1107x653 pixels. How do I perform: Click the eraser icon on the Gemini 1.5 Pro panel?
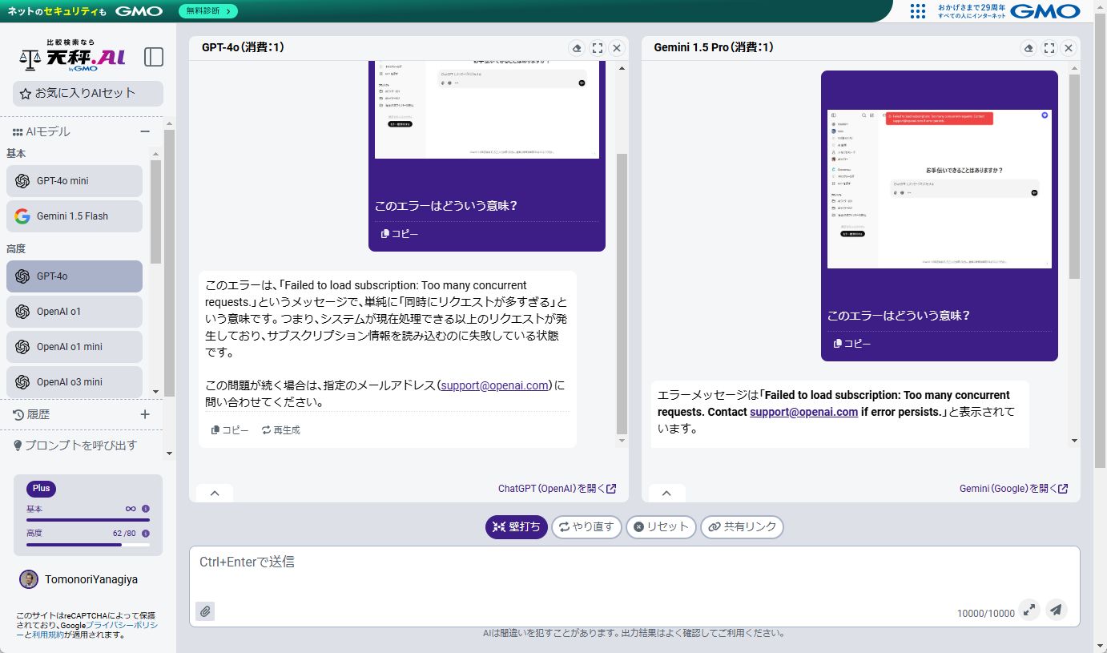[1029, 47]
